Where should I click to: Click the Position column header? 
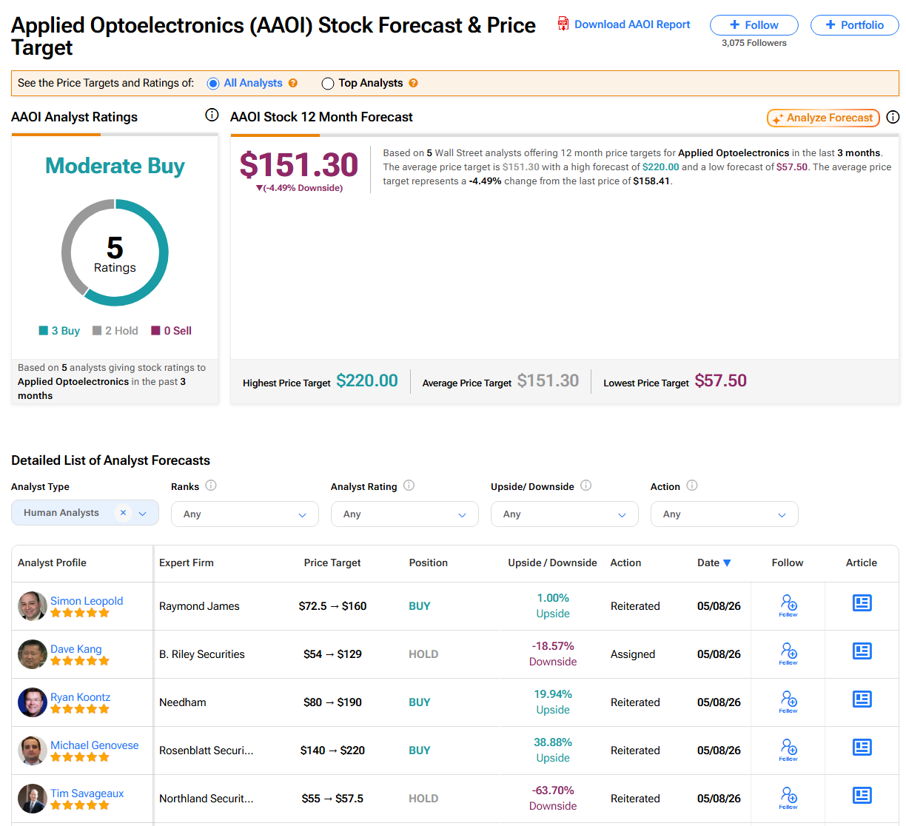coord(429,563)
